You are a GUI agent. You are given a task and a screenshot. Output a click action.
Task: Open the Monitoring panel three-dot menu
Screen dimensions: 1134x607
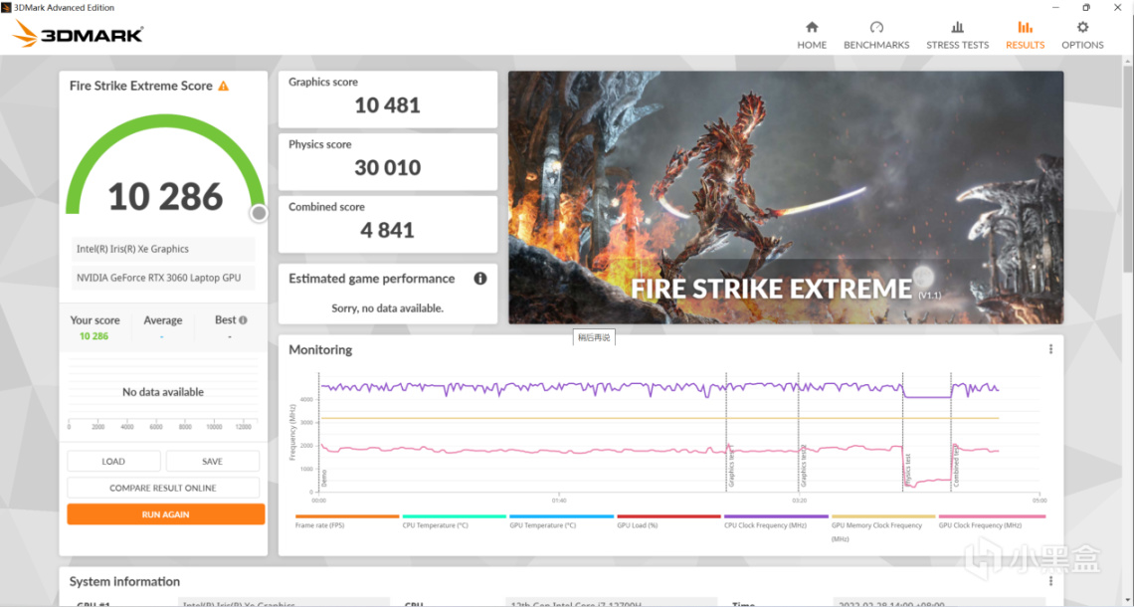(x=1050, y=349)
